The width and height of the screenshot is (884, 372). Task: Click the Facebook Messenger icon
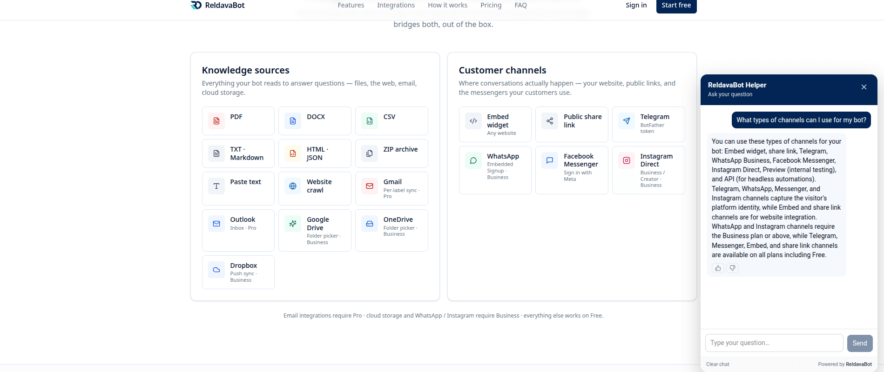click(x=550, y=160)
